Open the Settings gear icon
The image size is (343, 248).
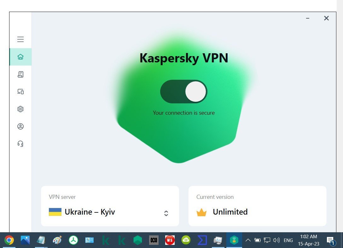point(20,109)
